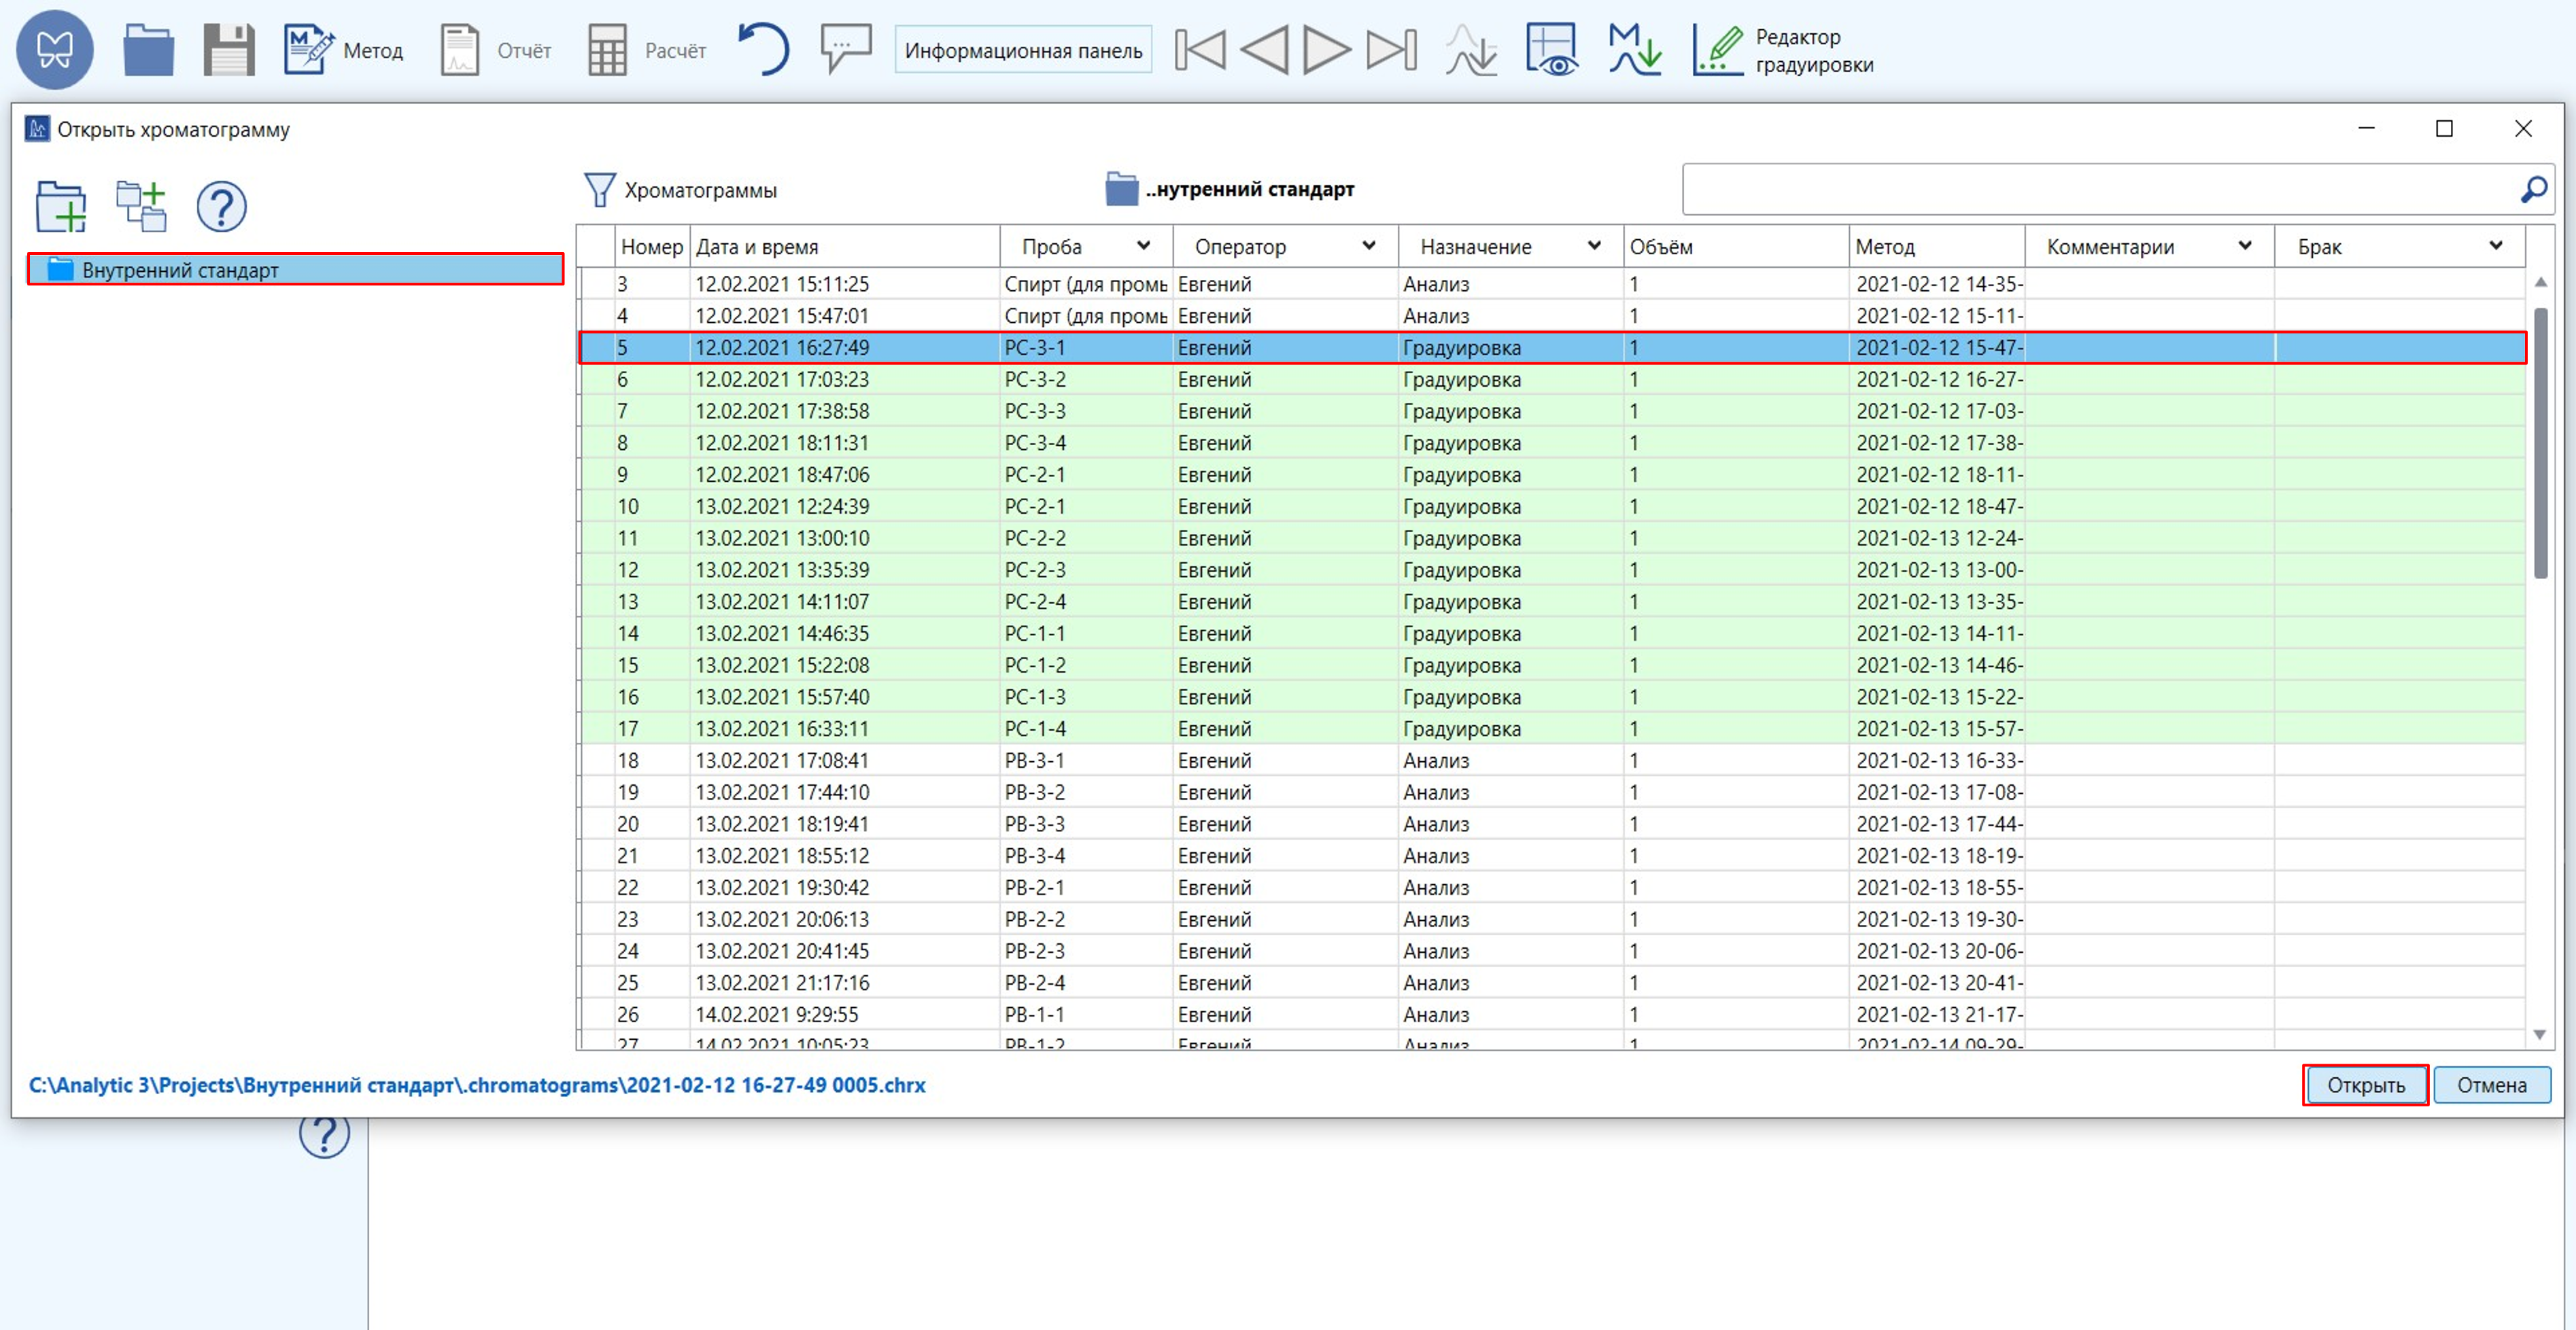Expand the Проба column filter dropdown
Viewport: 2576px width, 1330px height.
click(x=1143, y=246)
